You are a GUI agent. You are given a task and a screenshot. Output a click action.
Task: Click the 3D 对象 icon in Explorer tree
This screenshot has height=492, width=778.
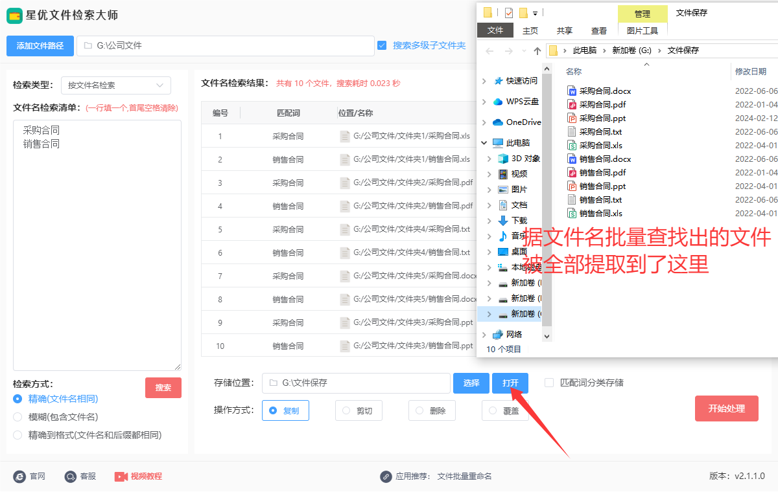coord(503,159)
